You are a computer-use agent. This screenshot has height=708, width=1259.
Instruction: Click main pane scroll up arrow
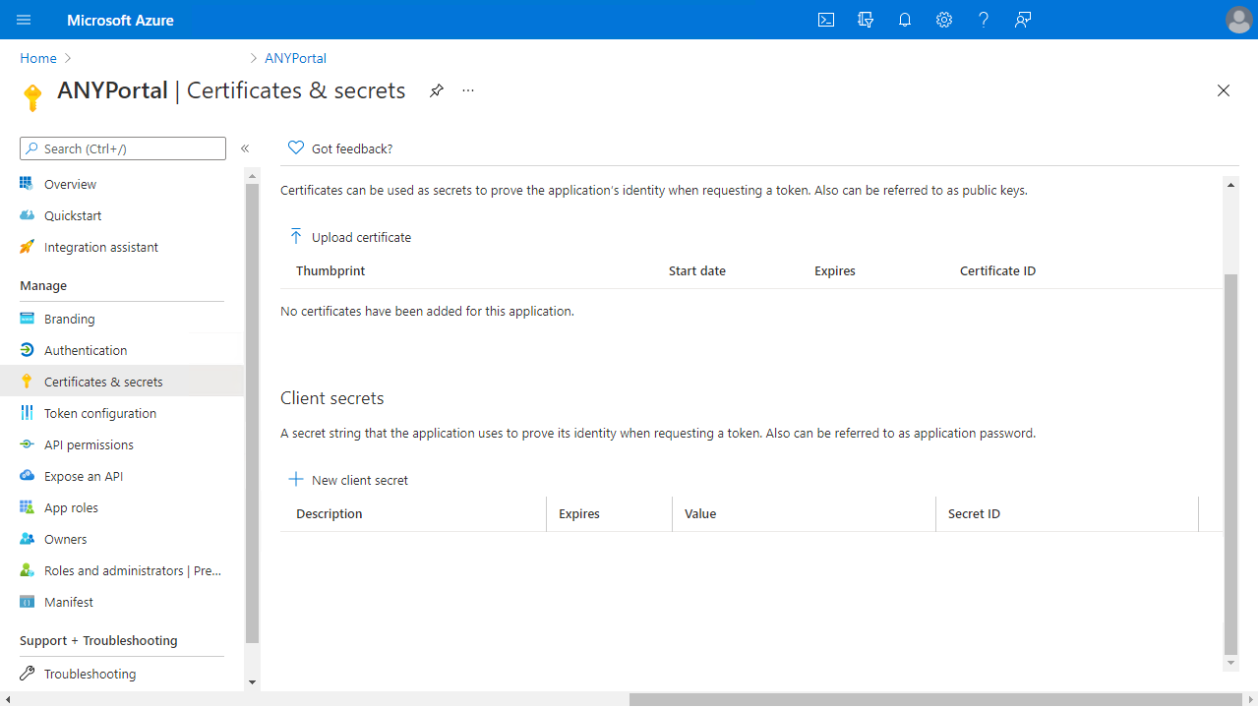click(1230, 184)
